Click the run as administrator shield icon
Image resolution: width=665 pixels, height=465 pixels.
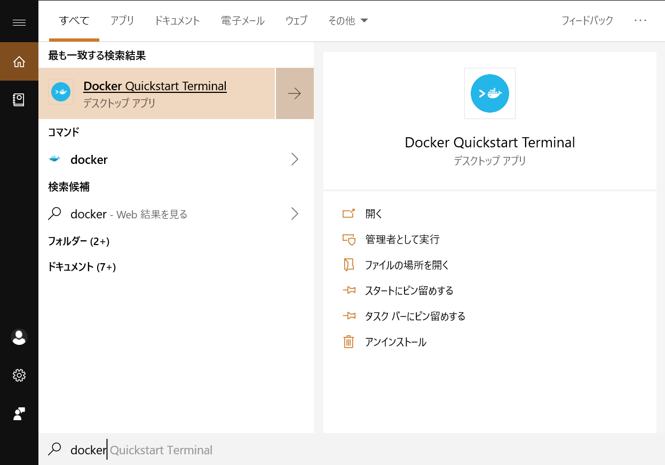coord(349,239)
